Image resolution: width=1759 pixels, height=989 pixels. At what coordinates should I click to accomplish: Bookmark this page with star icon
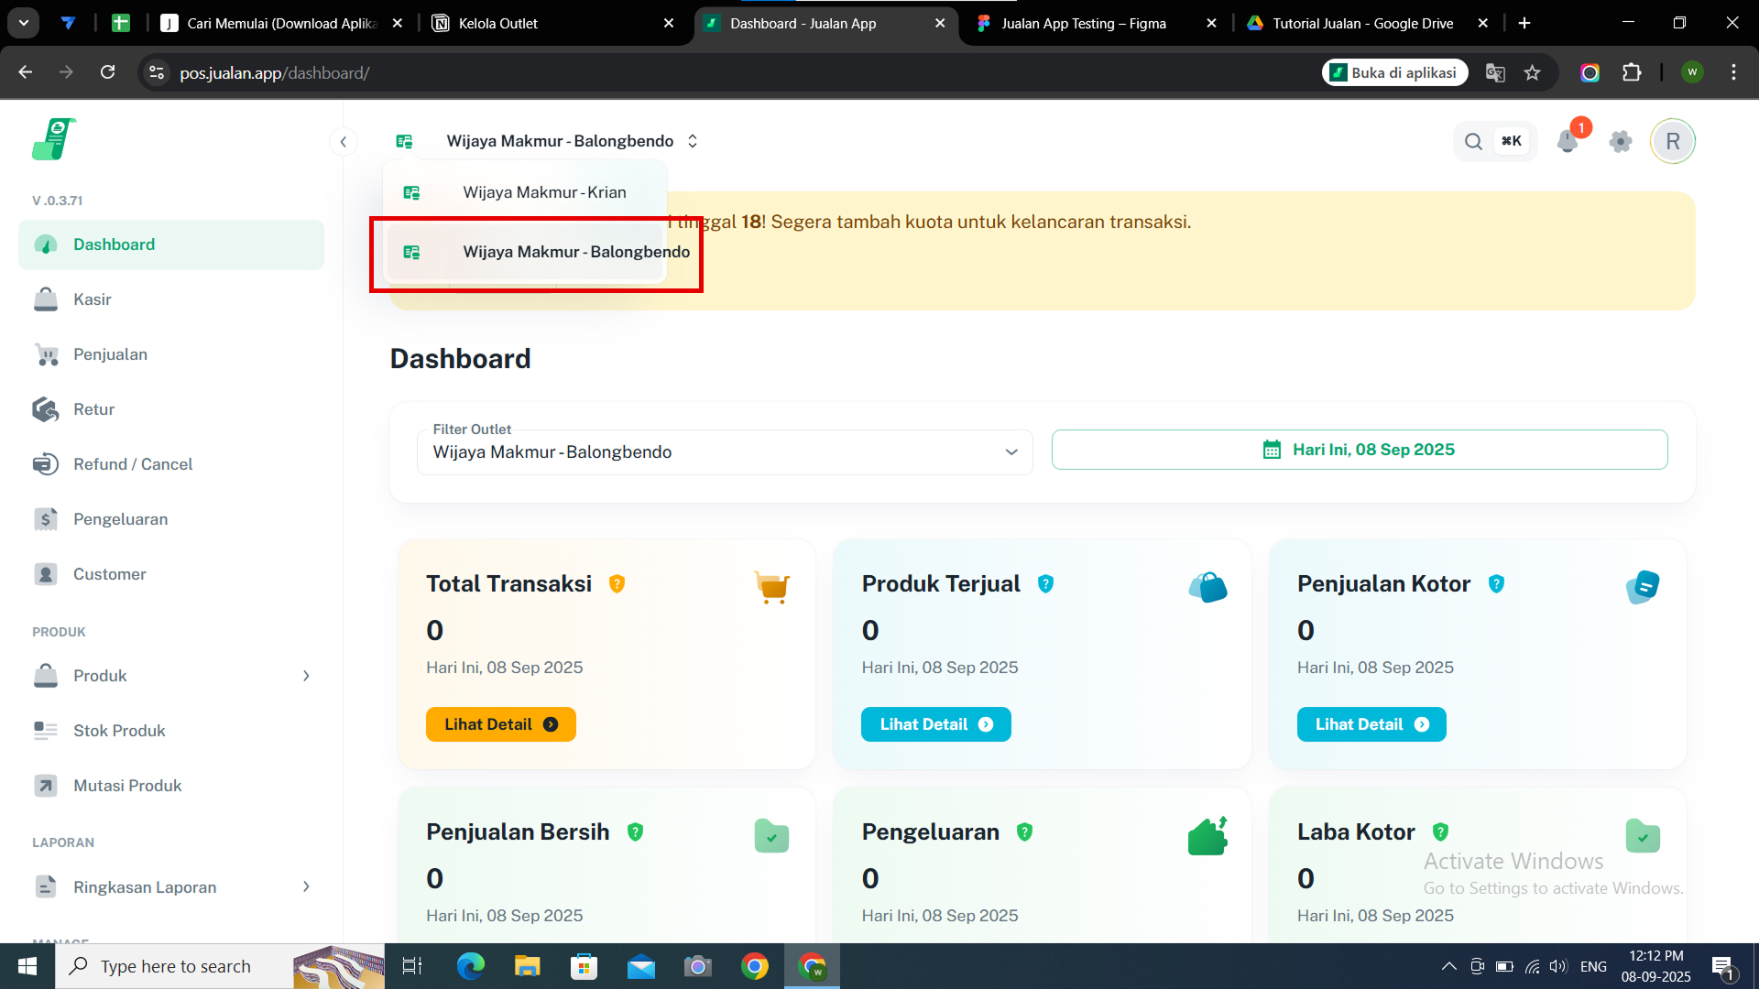point(1532,72)
